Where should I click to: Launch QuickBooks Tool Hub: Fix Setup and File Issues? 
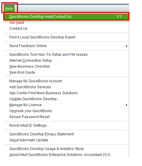pyautogui.click(x=66, y=54)
